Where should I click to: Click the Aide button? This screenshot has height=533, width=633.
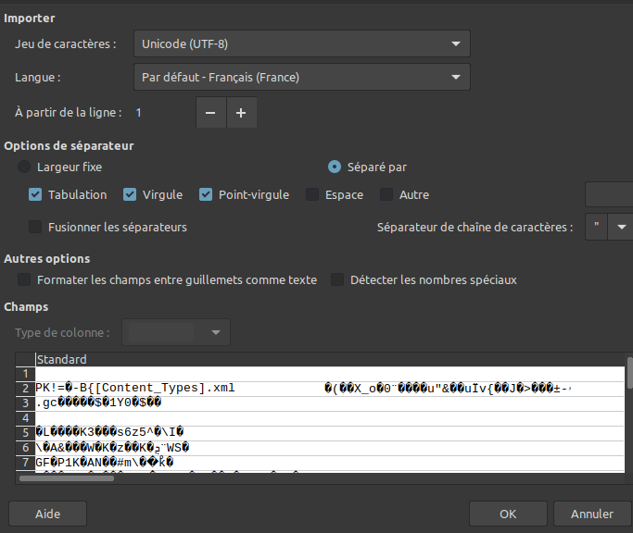click(47, 514)
